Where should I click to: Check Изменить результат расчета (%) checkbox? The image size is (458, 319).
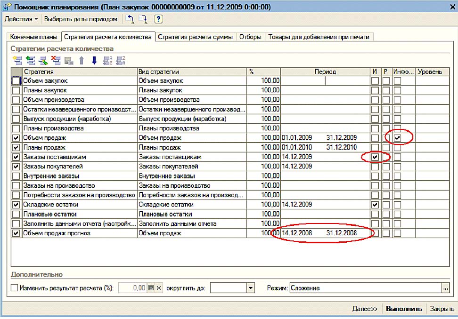tap(14, 288)
